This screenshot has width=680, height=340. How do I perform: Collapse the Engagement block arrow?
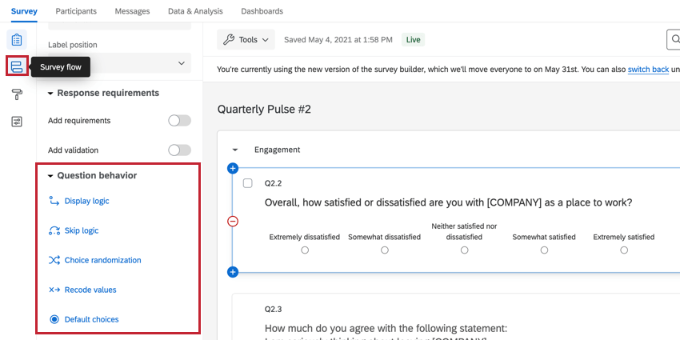click(235, 150)
